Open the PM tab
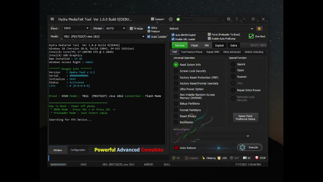This screenshot has height=182, width=323. [207, 45]
